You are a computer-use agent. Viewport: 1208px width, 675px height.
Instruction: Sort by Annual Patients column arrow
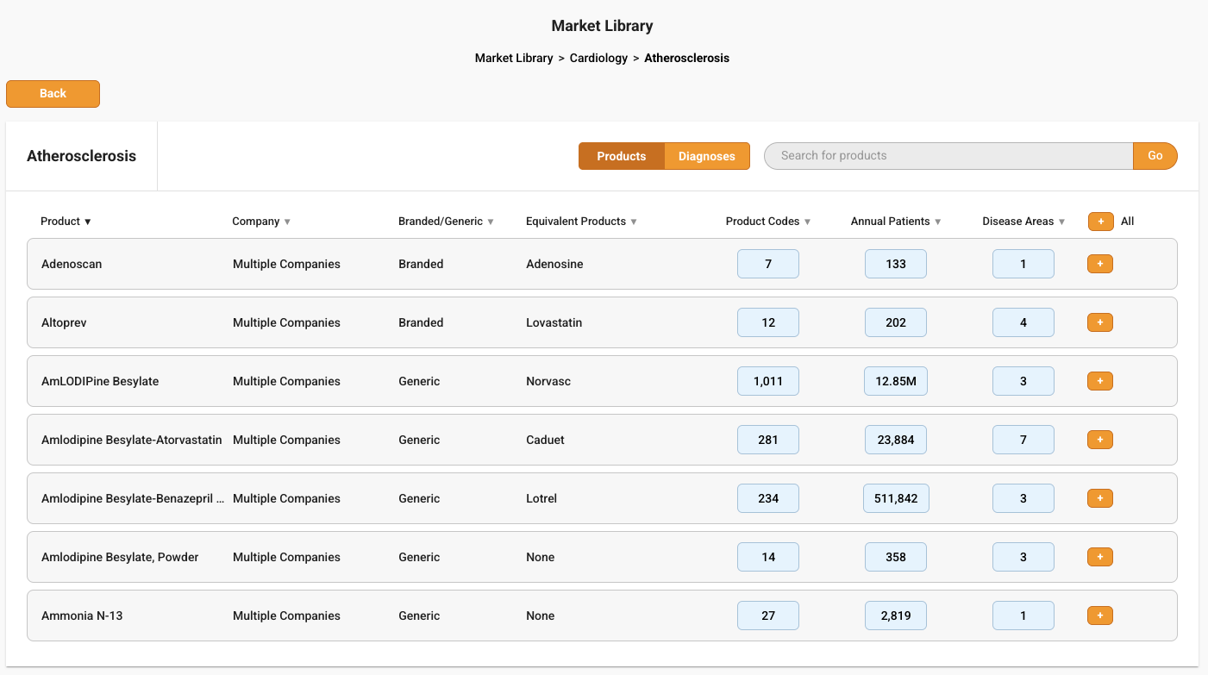pyautogui.click(x=938, y=222)
